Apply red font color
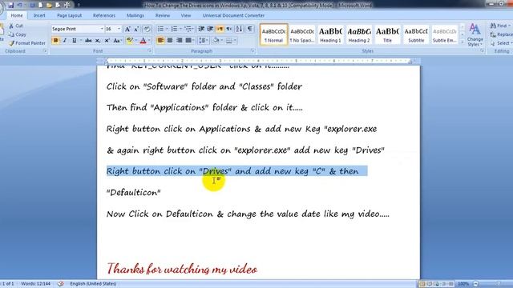 pyautogui.click(x=143, y=41)
